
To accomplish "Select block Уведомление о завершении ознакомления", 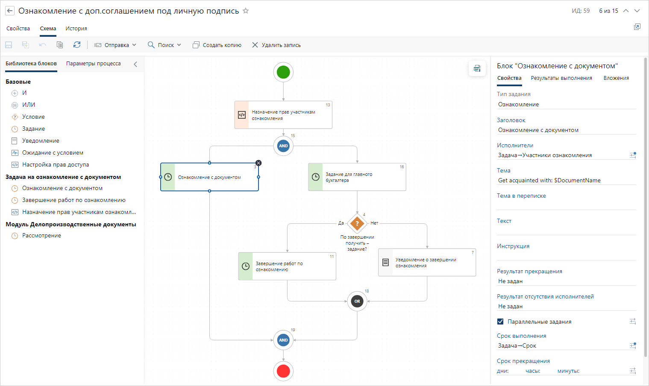I will [427, 262].
